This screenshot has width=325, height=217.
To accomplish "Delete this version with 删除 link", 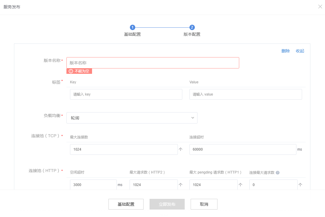I will tap(285, 51).
